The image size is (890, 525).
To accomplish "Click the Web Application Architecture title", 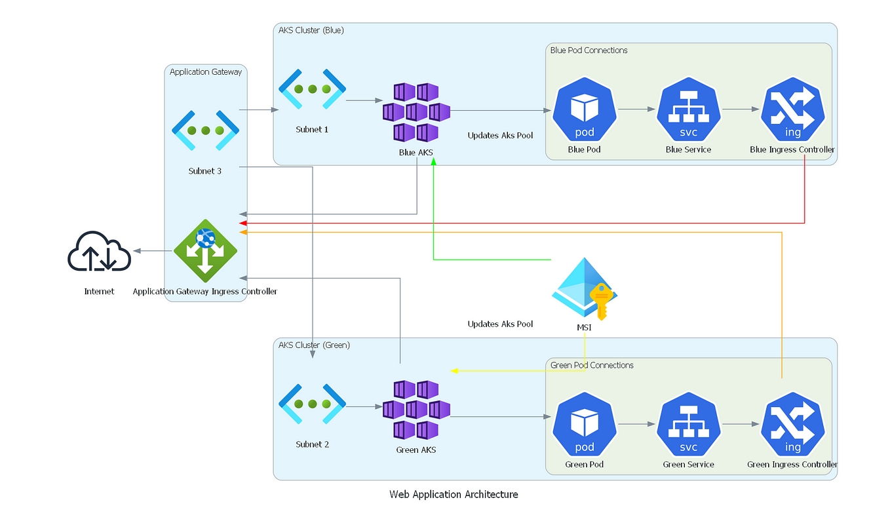I will click(x=454, y=494).
